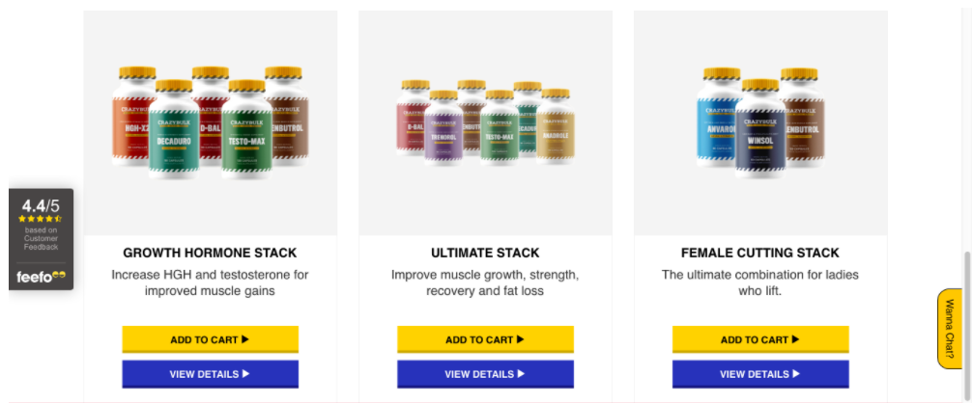Add Female Cutting Stack to cart
972x403 pixels.
[760, 339]
